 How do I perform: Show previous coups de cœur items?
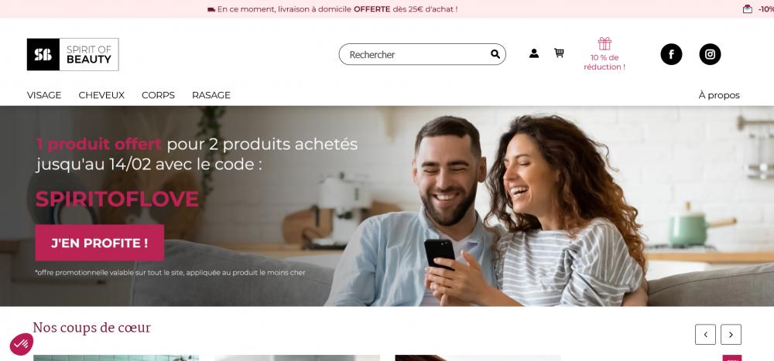click(705, 335)
